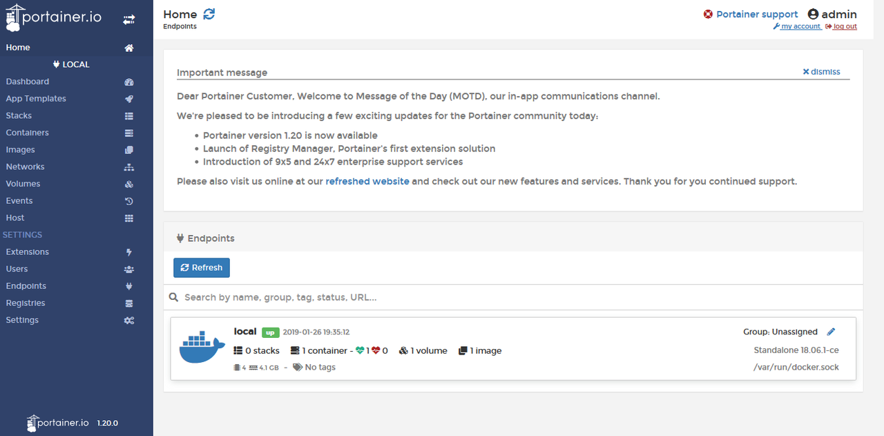Image resolution: width=884 pixels, height=436 pixels.
Task: Click the magnifier icon in endpoint search
Action: (174, 297)
